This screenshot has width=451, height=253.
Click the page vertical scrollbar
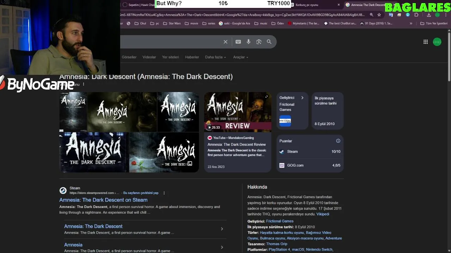[449, 56]
